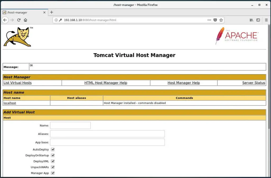The width and height of the screenshot is (271, 178).
Task: Select the /host-manager tab
Action: click(24, 12)
